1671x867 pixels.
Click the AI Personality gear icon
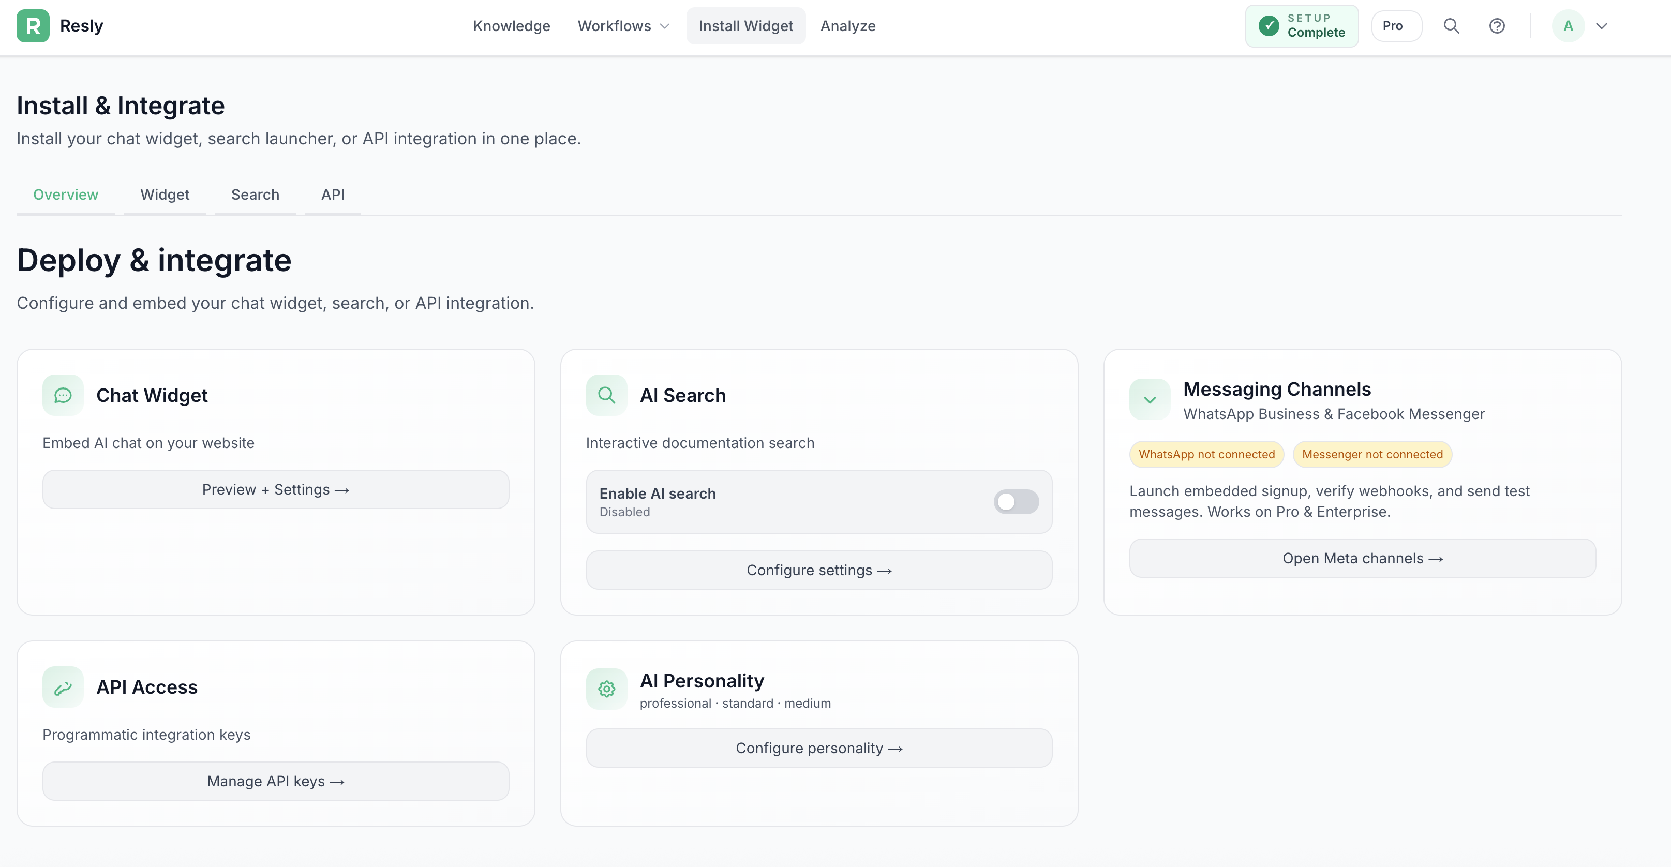pyautogui.click(x=606, y=688)
